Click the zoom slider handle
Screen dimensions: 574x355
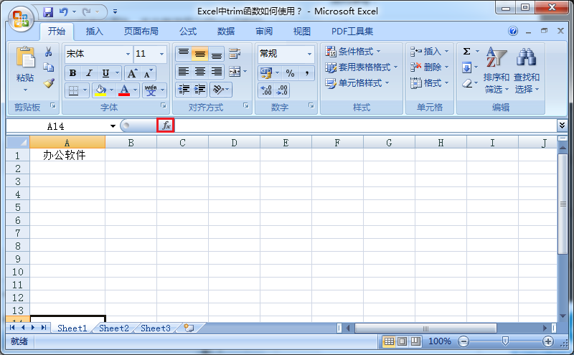(x=505, y=341)
